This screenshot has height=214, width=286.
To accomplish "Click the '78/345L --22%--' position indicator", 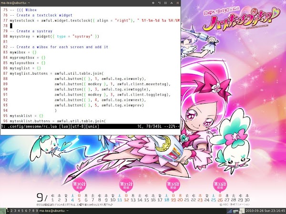I will (163, 126).
